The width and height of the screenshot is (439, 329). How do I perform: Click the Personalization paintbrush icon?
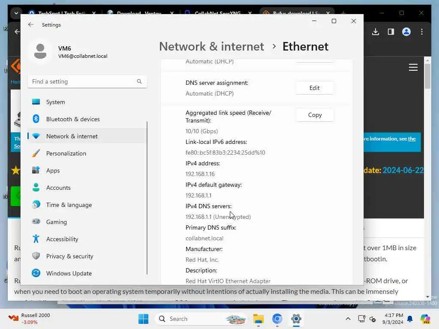(x=36, y=153)
